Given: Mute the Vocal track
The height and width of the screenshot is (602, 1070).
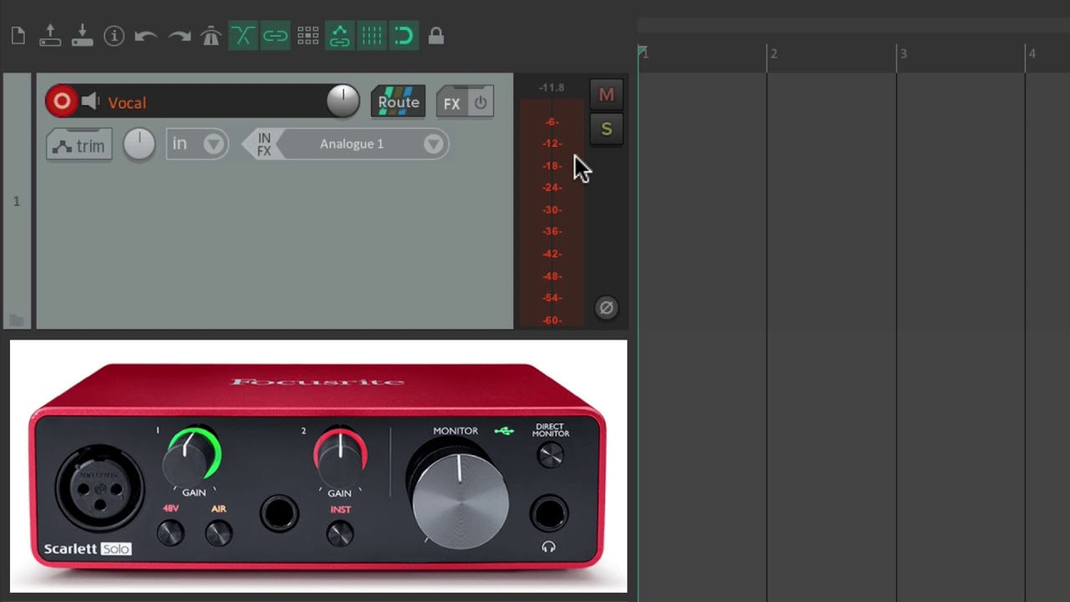Looking at the screenshot, I should (x=606, y=95).
